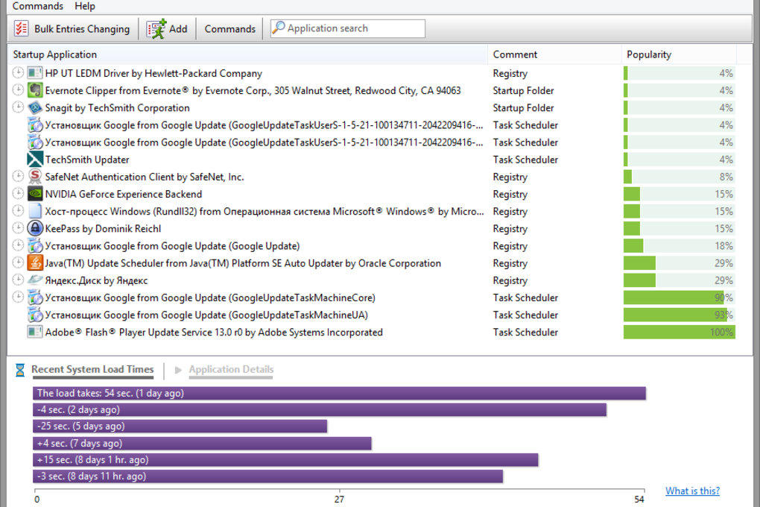This screenshot has width=760, height=507.
Task: Click the clock icon beside NVIDIA GeForce Experience
Action: point(18,194)
